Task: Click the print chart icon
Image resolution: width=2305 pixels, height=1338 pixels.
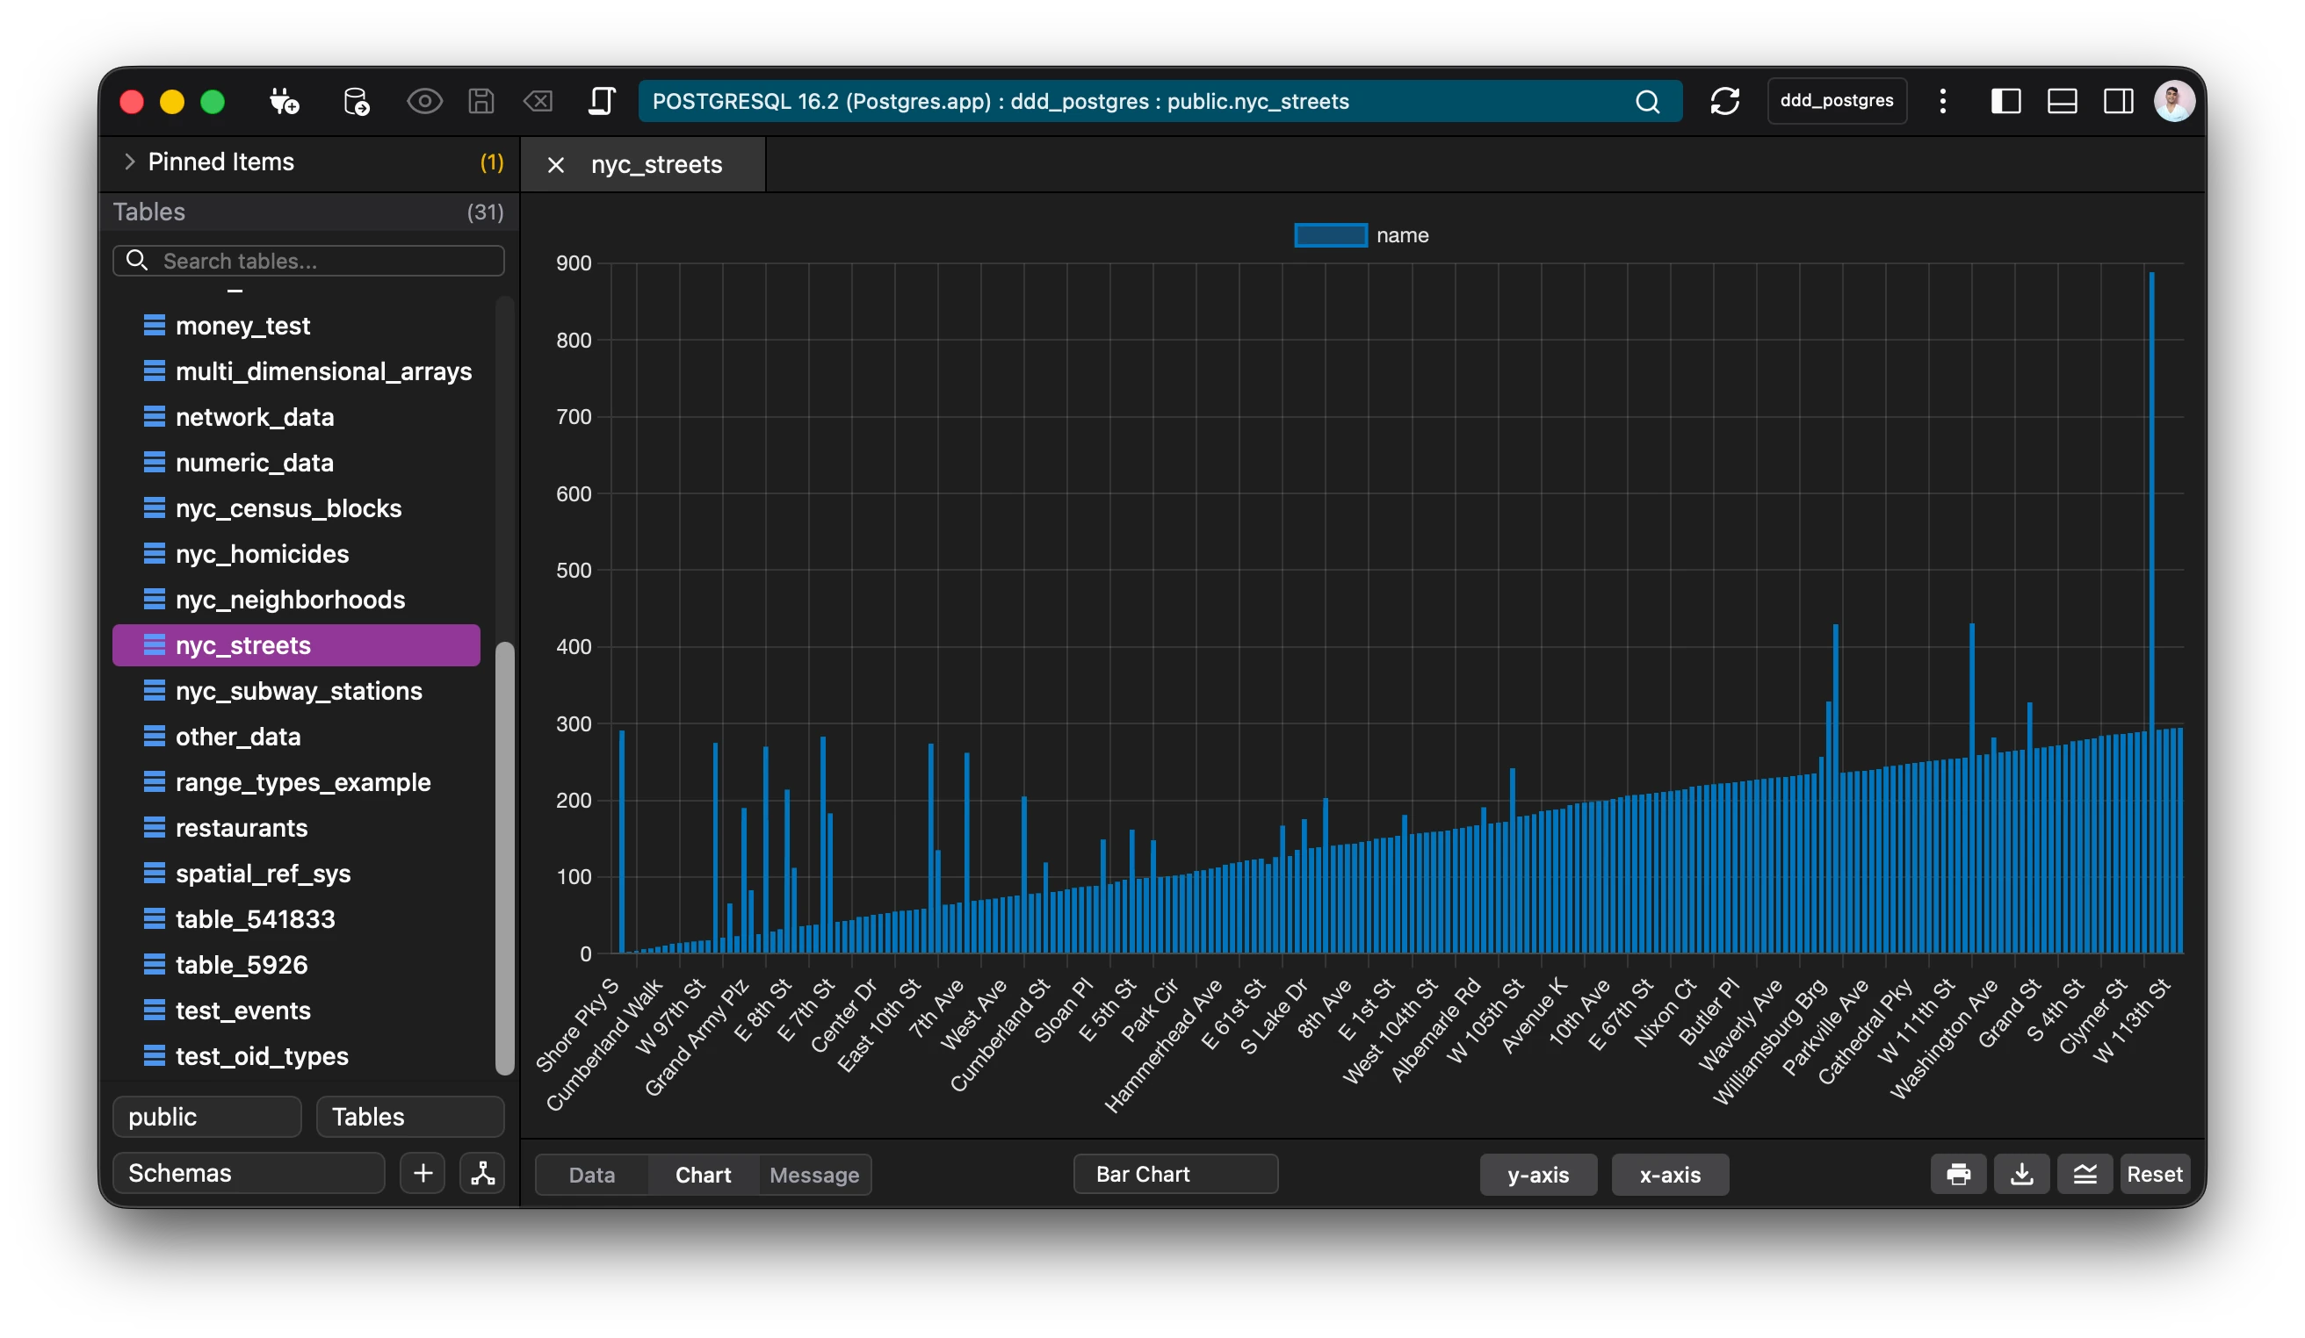Action: coord(1958,1175)
